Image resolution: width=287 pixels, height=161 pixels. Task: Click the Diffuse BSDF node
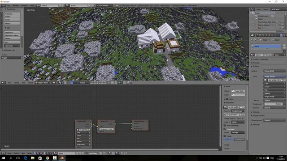(106, 127)
